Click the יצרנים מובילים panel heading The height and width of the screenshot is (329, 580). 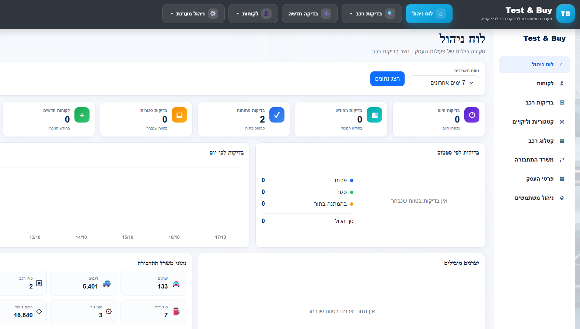tap(461, 263)
